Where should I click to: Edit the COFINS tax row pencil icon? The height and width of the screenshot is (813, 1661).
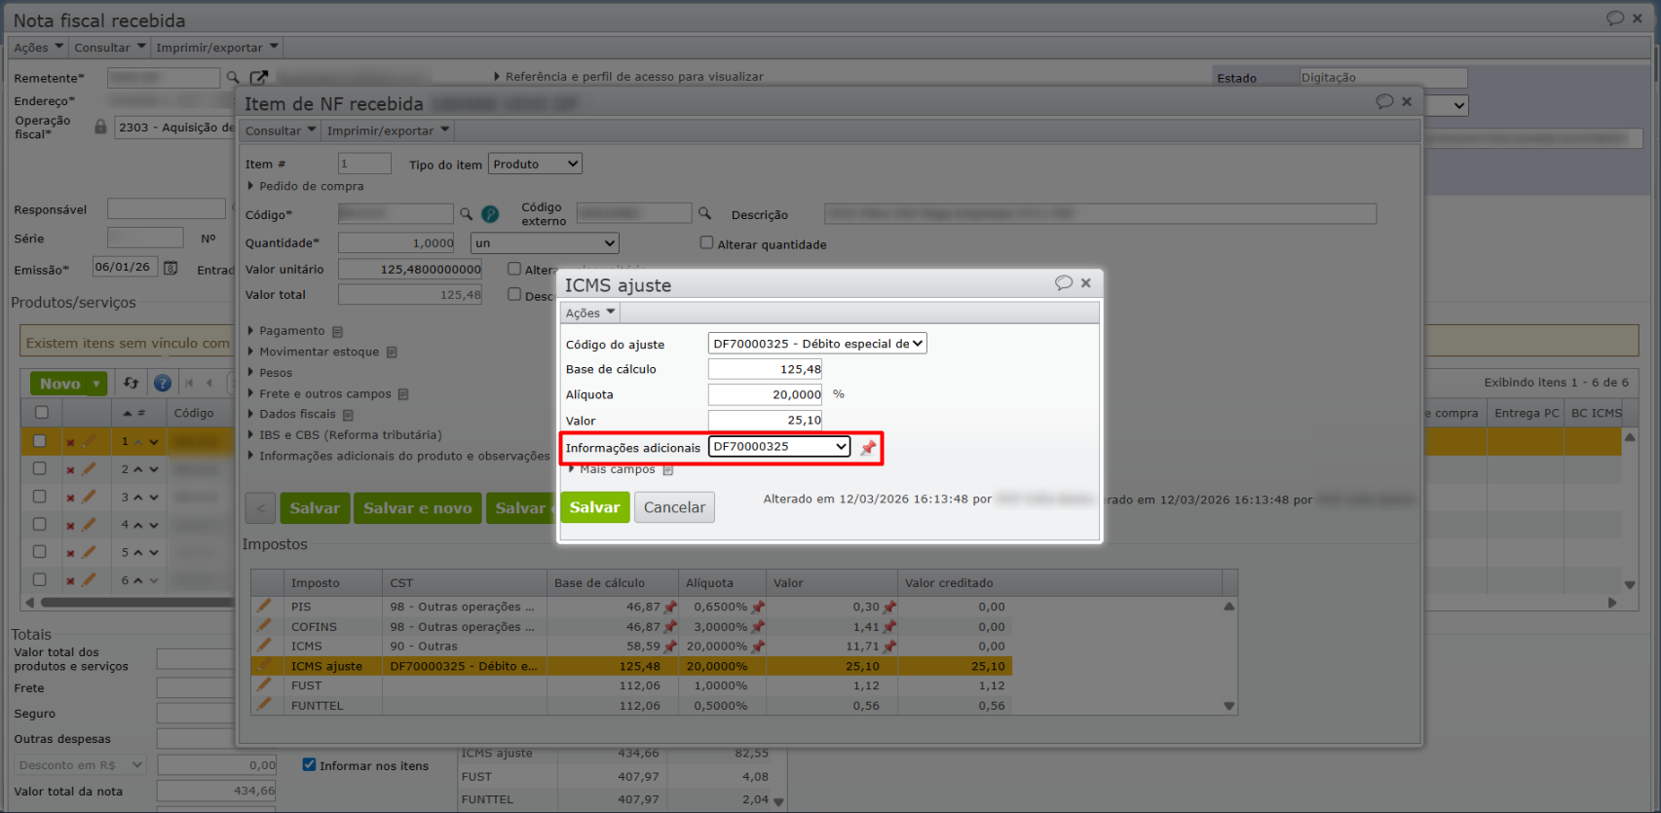pyautogui.click(x=264, y=626)
